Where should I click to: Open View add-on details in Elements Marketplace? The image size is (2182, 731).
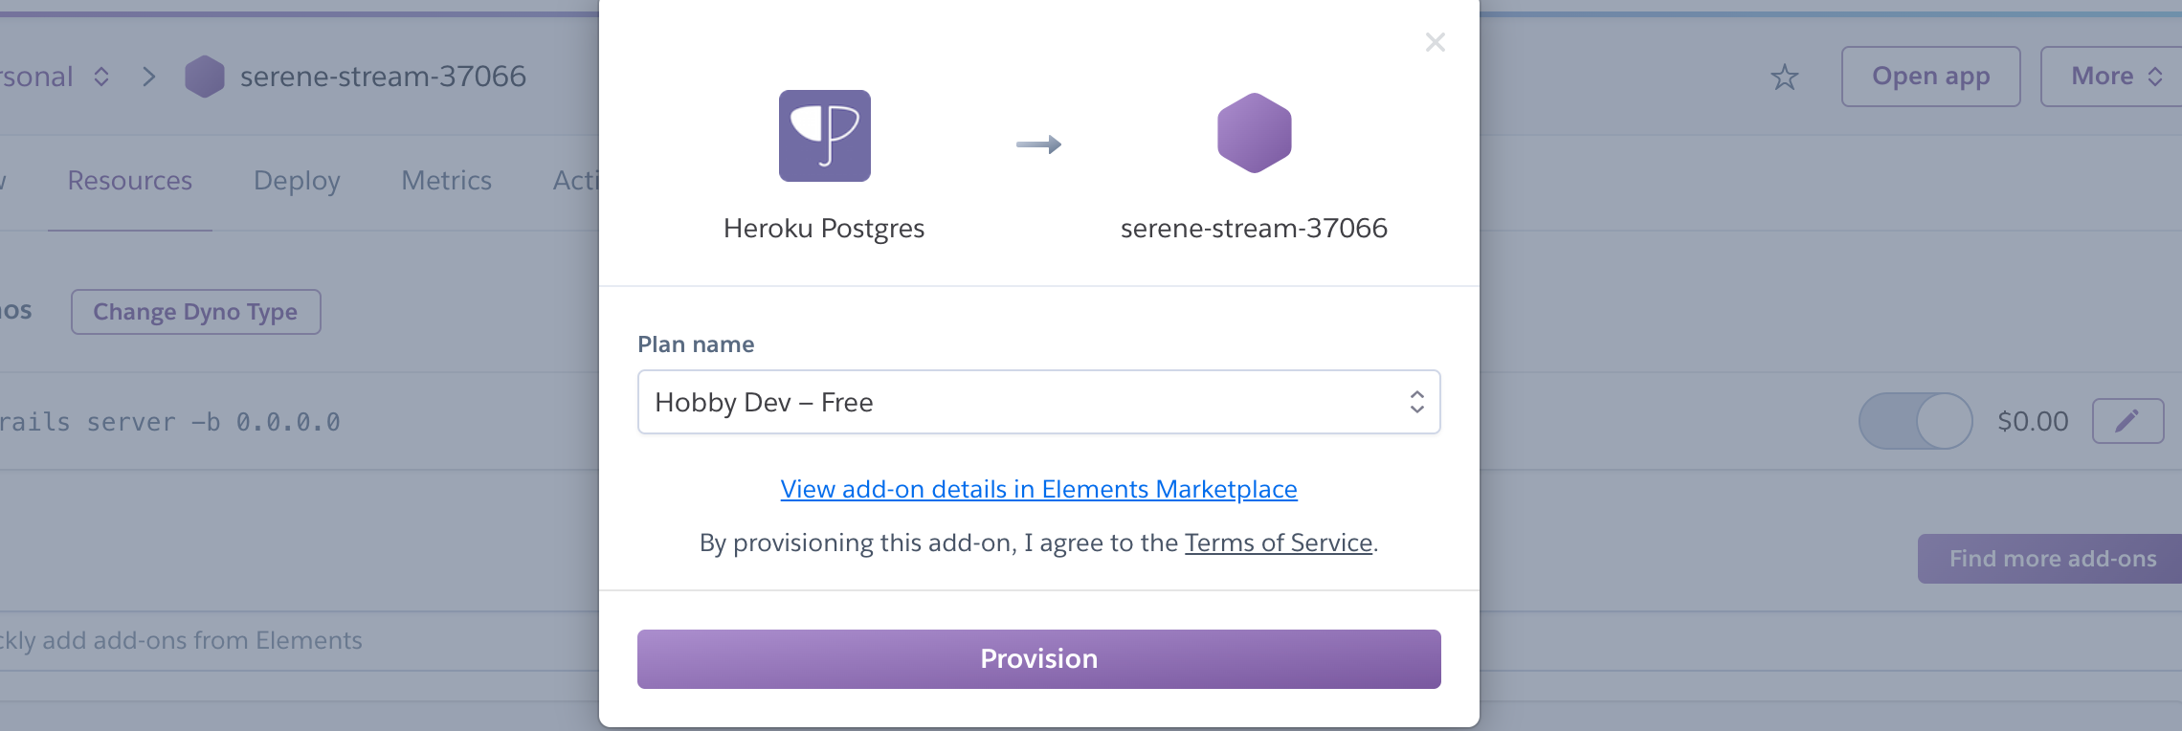point(1038,489)
